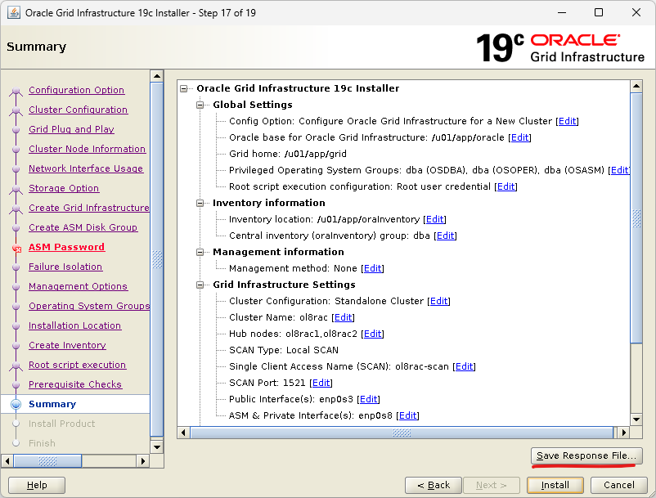Click the Summary current step indicator icon
Viewport: 656px width, 498px height.
coord(16,404)
